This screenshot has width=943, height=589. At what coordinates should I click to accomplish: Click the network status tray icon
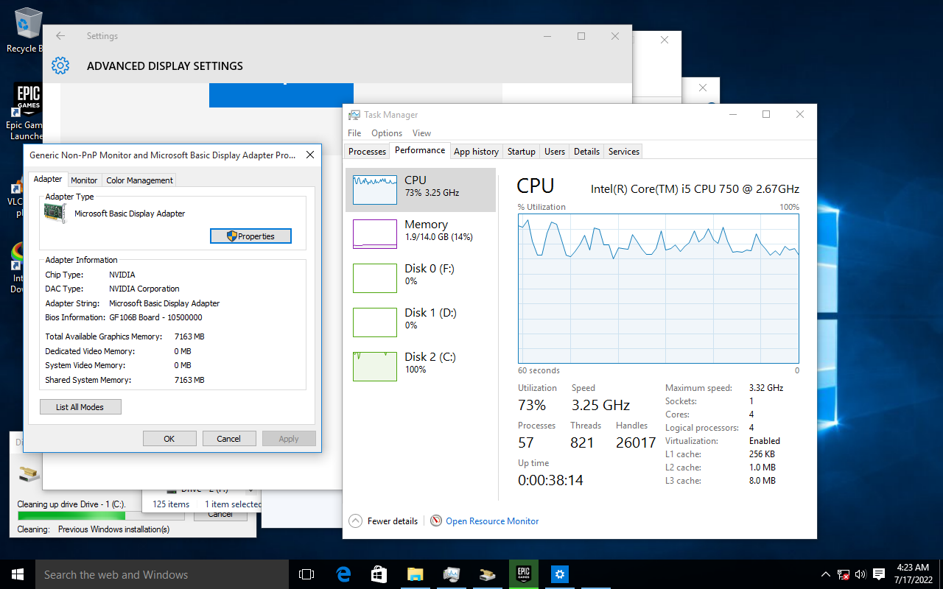click(844, 574)
